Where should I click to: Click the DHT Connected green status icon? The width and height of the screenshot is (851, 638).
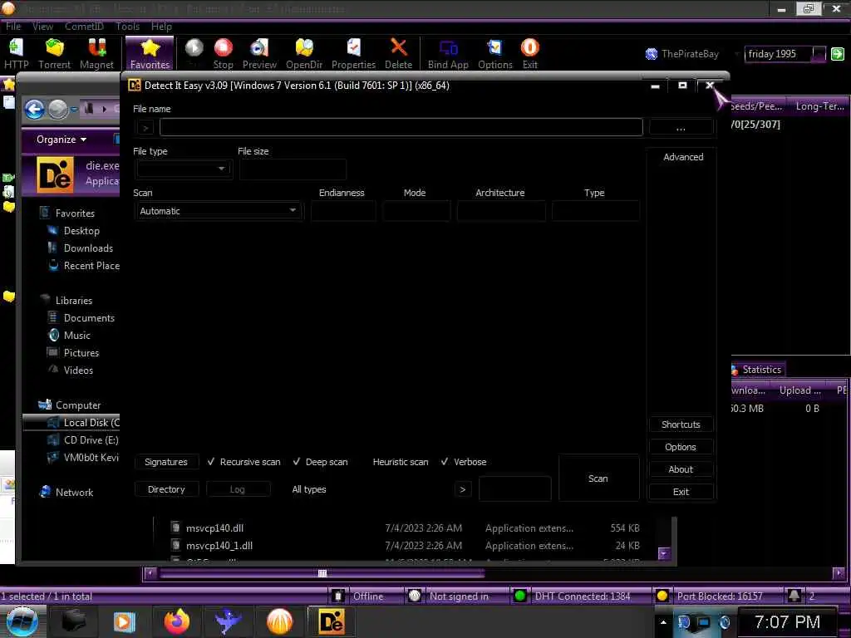519,596
